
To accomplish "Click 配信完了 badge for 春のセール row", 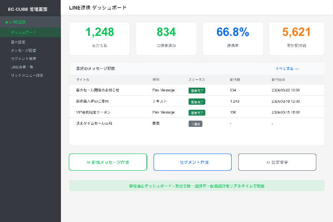I will tap(197, 91).
